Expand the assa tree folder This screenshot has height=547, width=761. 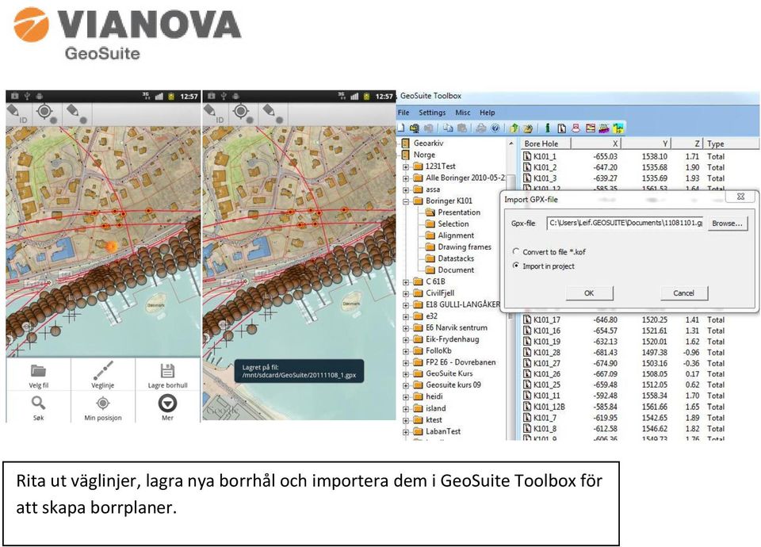[406, 189]
